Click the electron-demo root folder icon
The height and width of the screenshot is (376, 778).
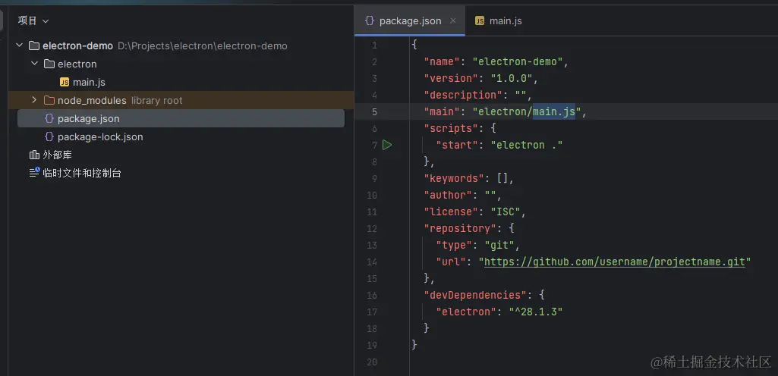(x=34, y=45)
